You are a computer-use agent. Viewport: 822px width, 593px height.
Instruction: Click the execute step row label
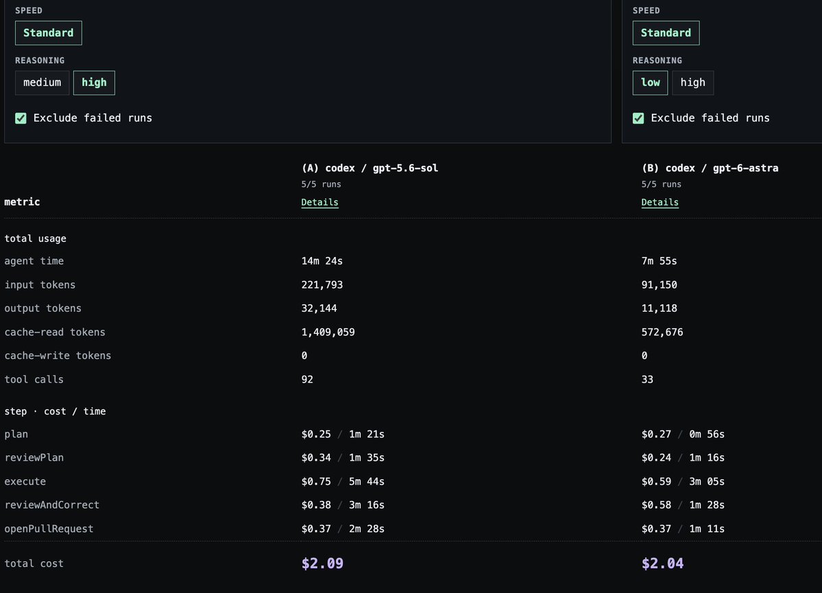(25, 481)
